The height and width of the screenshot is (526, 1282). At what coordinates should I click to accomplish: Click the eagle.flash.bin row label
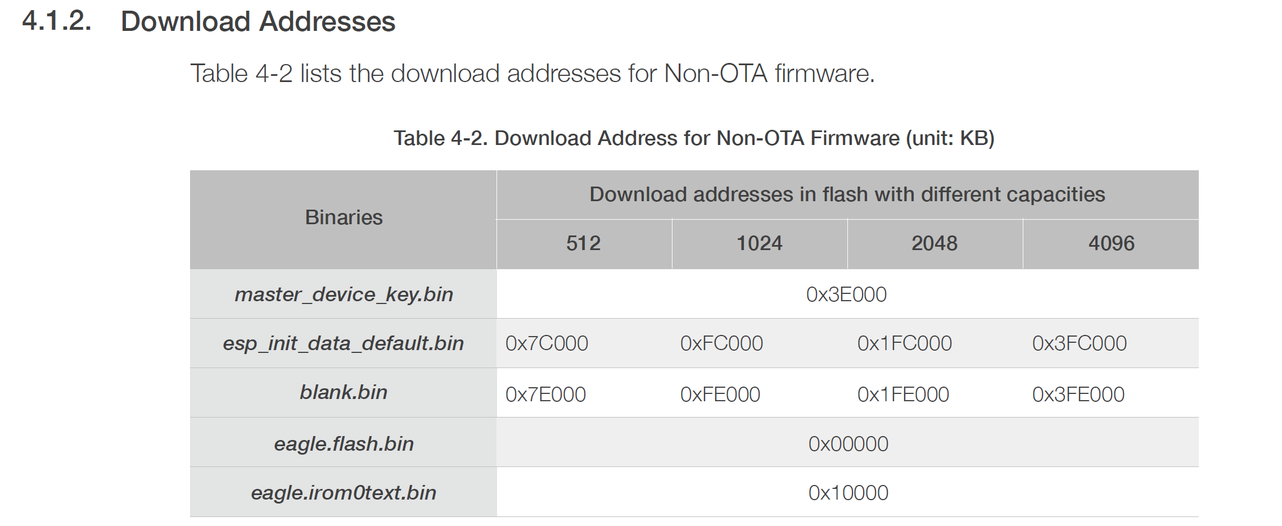[344, 444]
